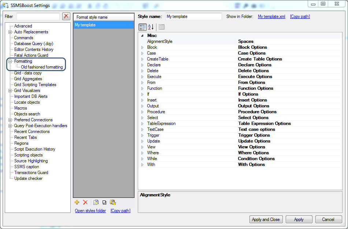Click the paste style icon under the styles list

pyautogui.click(x=113, y=202)
